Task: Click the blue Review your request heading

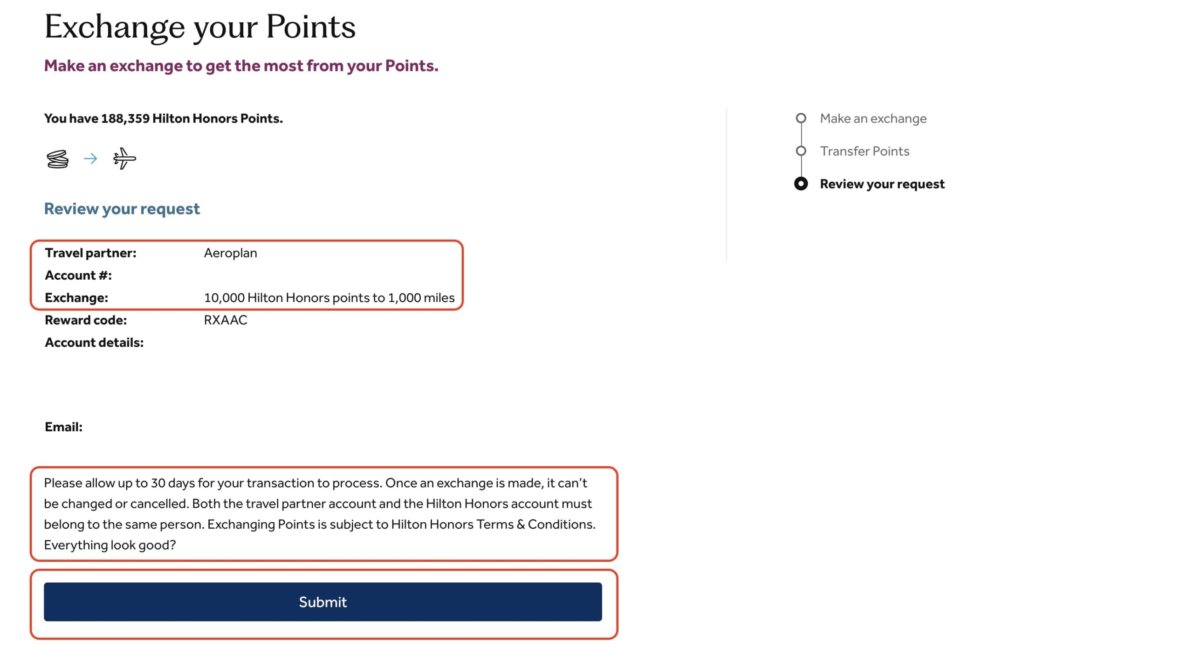Action: [x=122, y=208]
